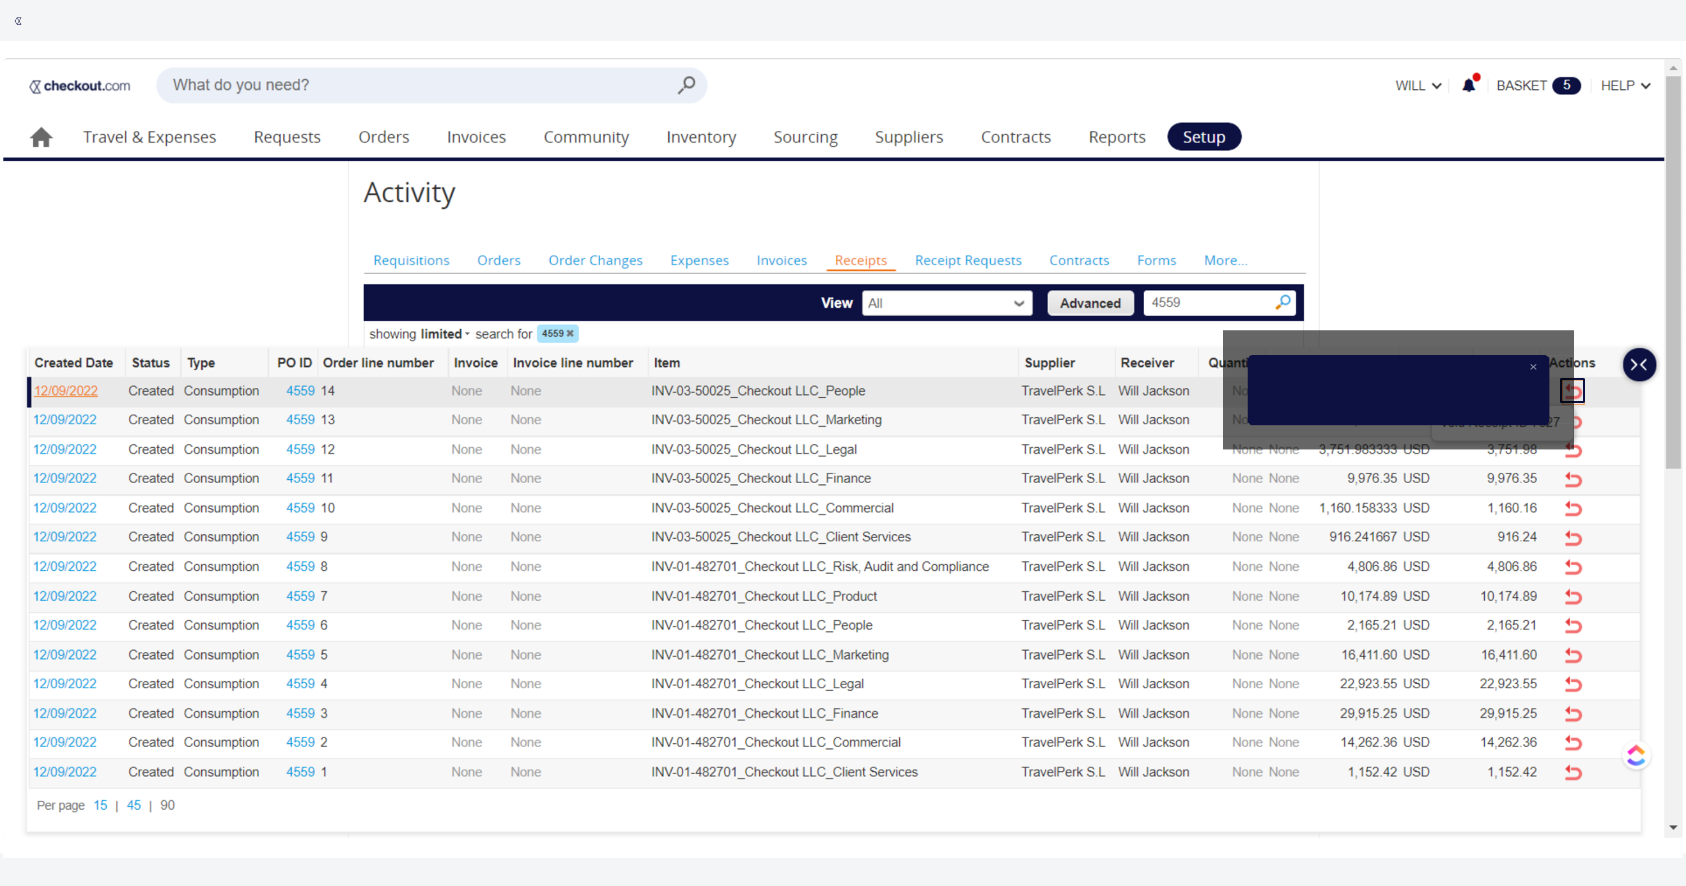The width and height of the screenshot is (1686, 886).
Task: Open the Inventory menu
Action: tap(701, 137)
